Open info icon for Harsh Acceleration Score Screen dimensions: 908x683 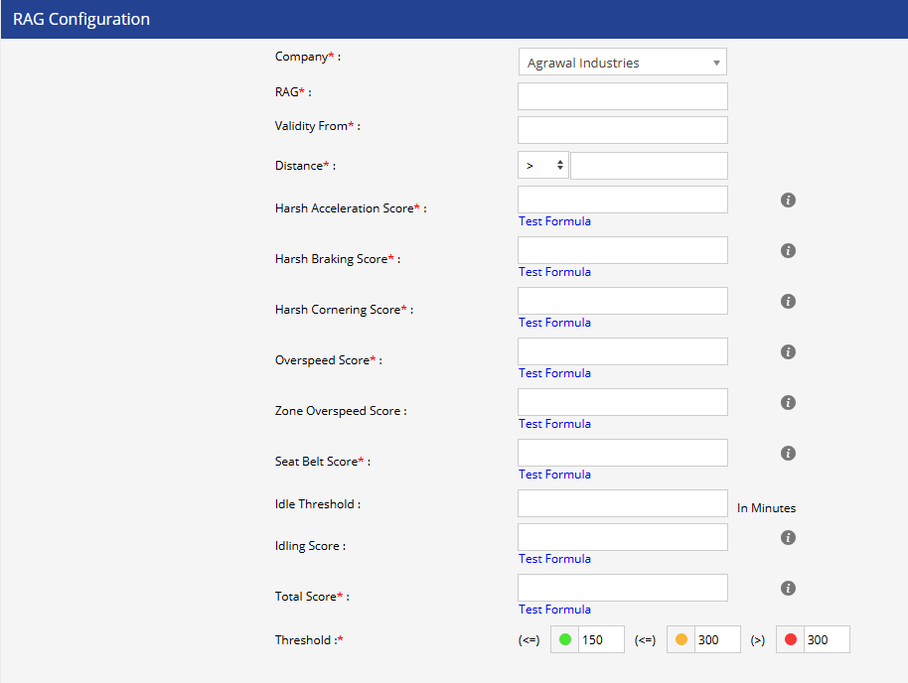point(788,201)
